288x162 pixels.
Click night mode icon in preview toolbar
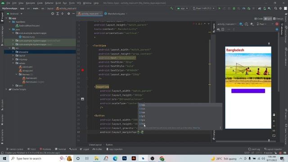(x=252, y=24)
